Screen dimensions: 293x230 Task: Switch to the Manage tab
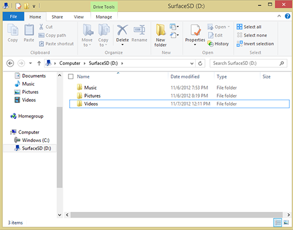[104, 17]
